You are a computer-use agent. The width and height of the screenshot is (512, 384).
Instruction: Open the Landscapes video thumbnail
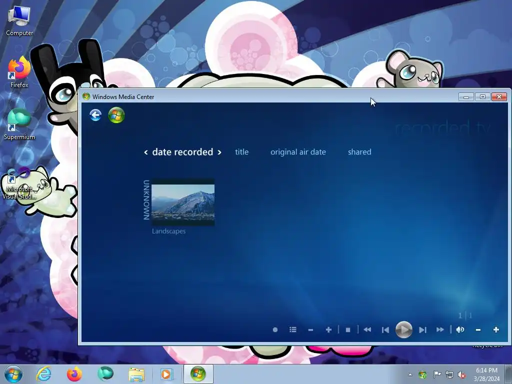(183, 202)
